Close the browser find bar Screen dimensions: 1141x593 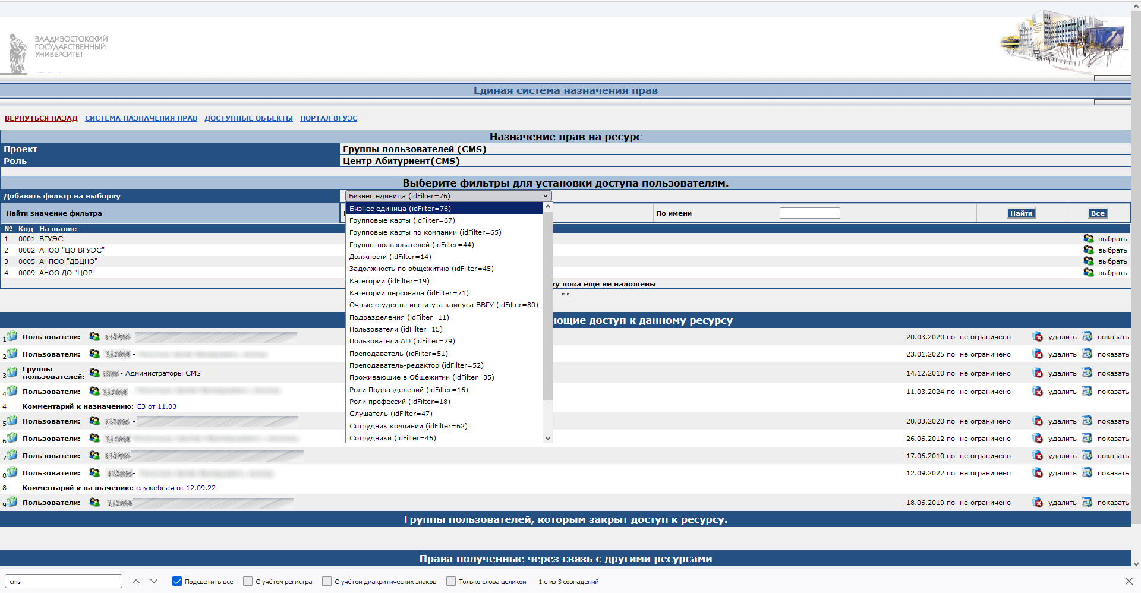(1129, 581)
